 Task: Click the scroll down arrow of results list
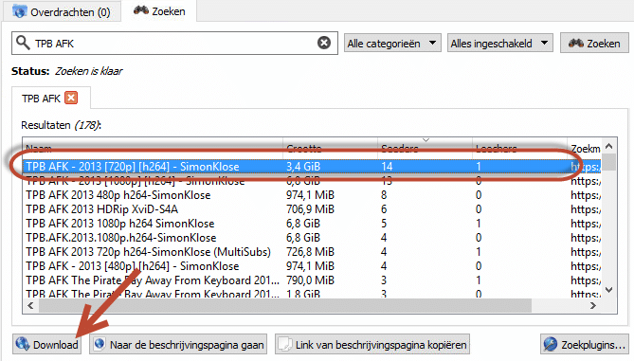coord(609,290)
